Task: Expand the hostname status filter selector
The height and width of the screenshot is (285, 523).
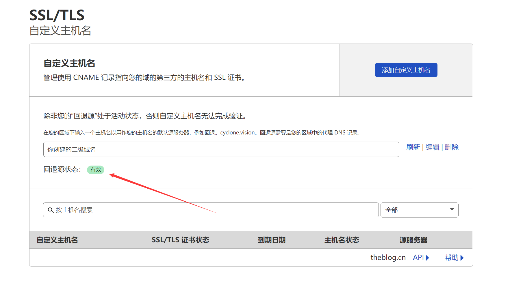Action: [419, 210]
